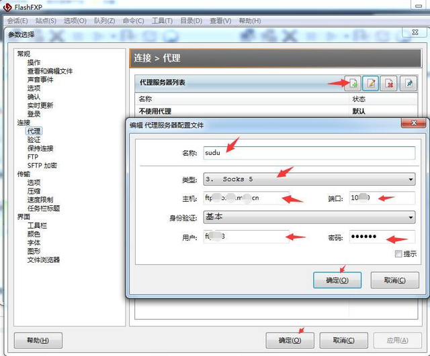Open the 目录(D) menu
The width and height of the screenshot is (430, 356).
191,21
